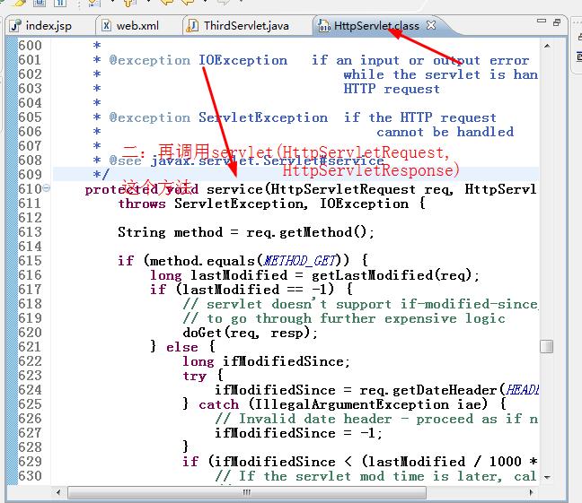Click line number 620 in the ruler
This screenshot has height=503, width=582.
click(x=30, y=333)
